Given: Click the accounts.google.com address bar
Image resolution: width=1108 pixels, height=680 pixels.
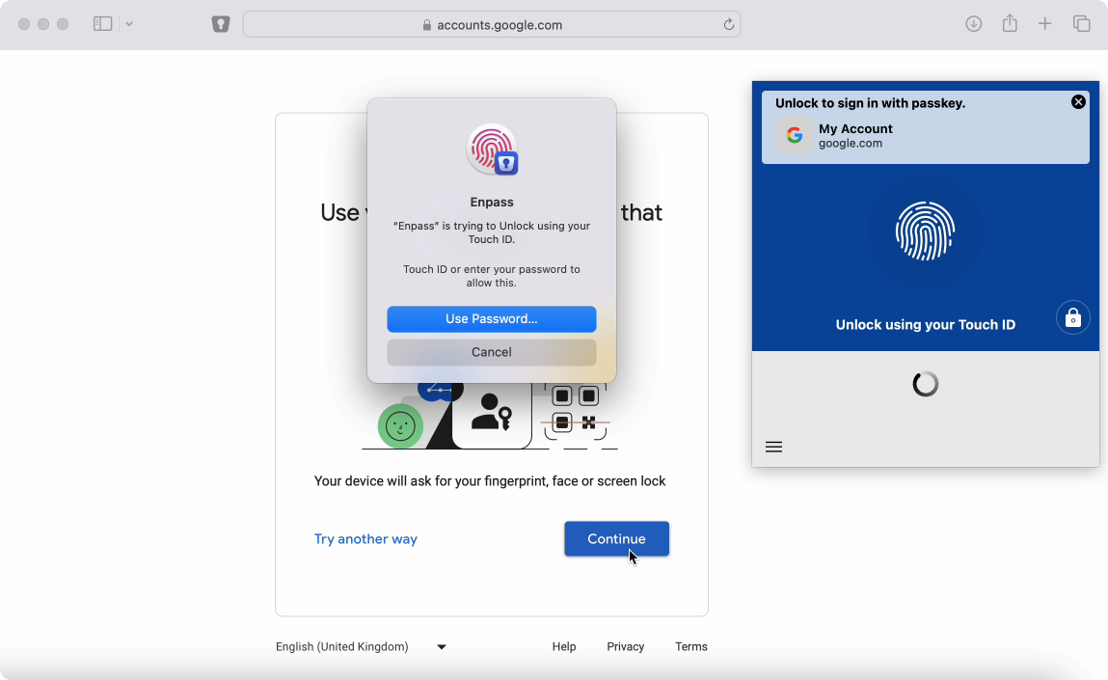Looking at the screenshot, I should [491, 24].
